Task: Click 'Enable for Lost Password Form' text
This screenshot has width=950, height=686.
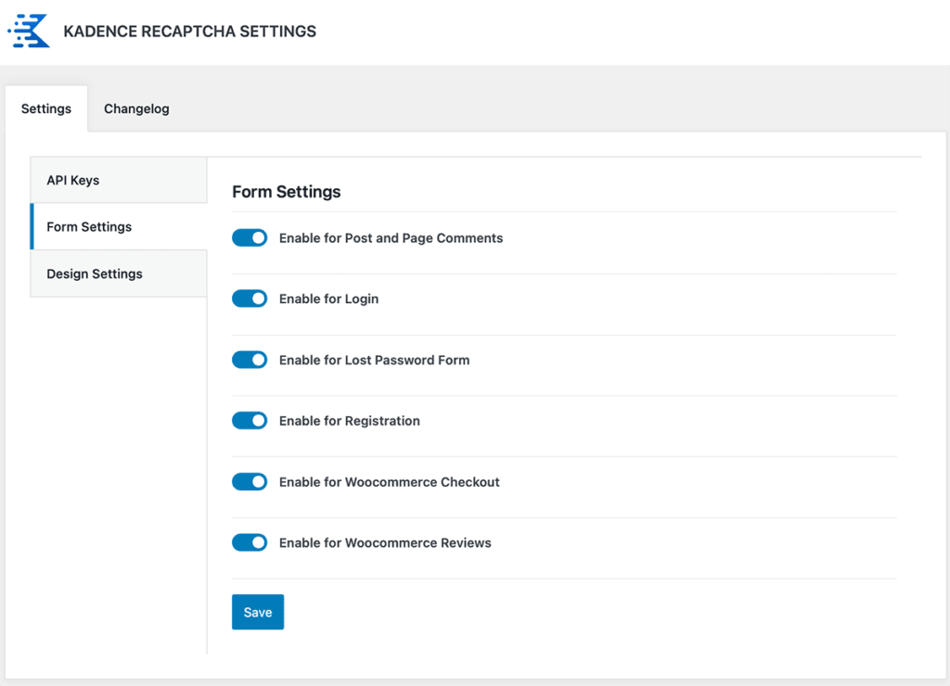Action: [375, 361]
